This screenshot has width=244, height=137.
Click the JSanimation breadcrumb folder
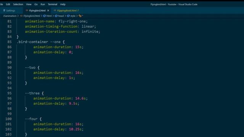click(10, 16)
